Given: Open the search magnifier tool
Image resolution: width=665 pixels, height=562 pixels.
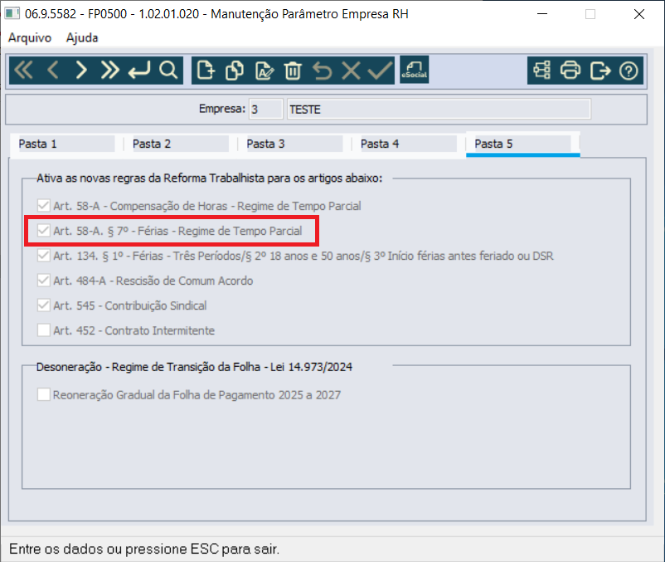Looking at the screenshot, I should [x=168, y=71].
